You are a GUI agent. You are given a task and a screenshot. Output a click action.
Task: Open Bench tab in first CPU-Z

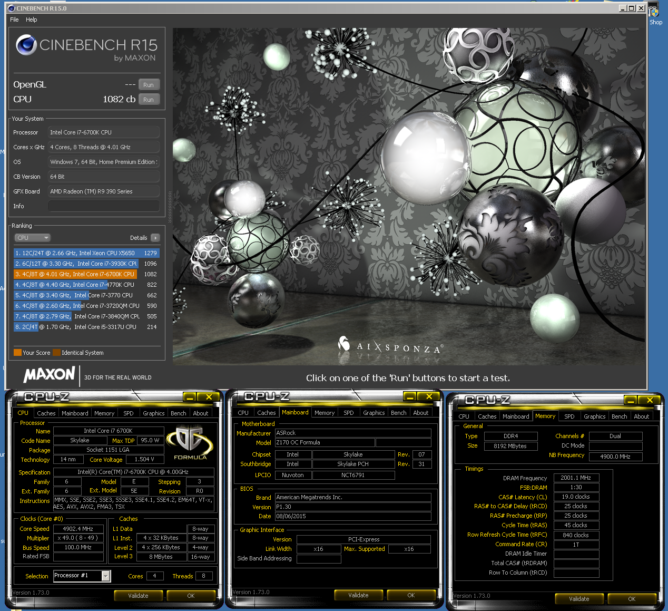click(179, 413)
